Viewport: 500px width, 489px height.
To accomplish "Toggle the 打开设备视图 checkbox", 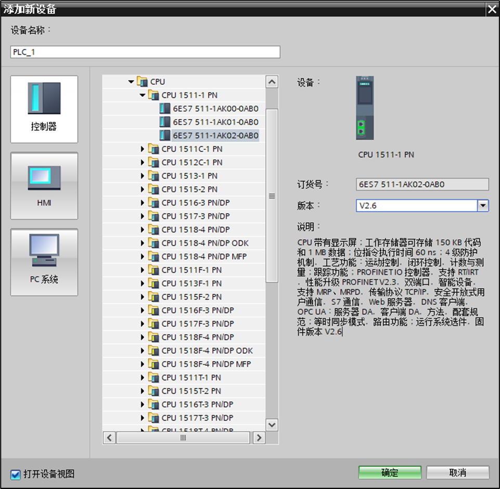I will (x=15, y=474).
